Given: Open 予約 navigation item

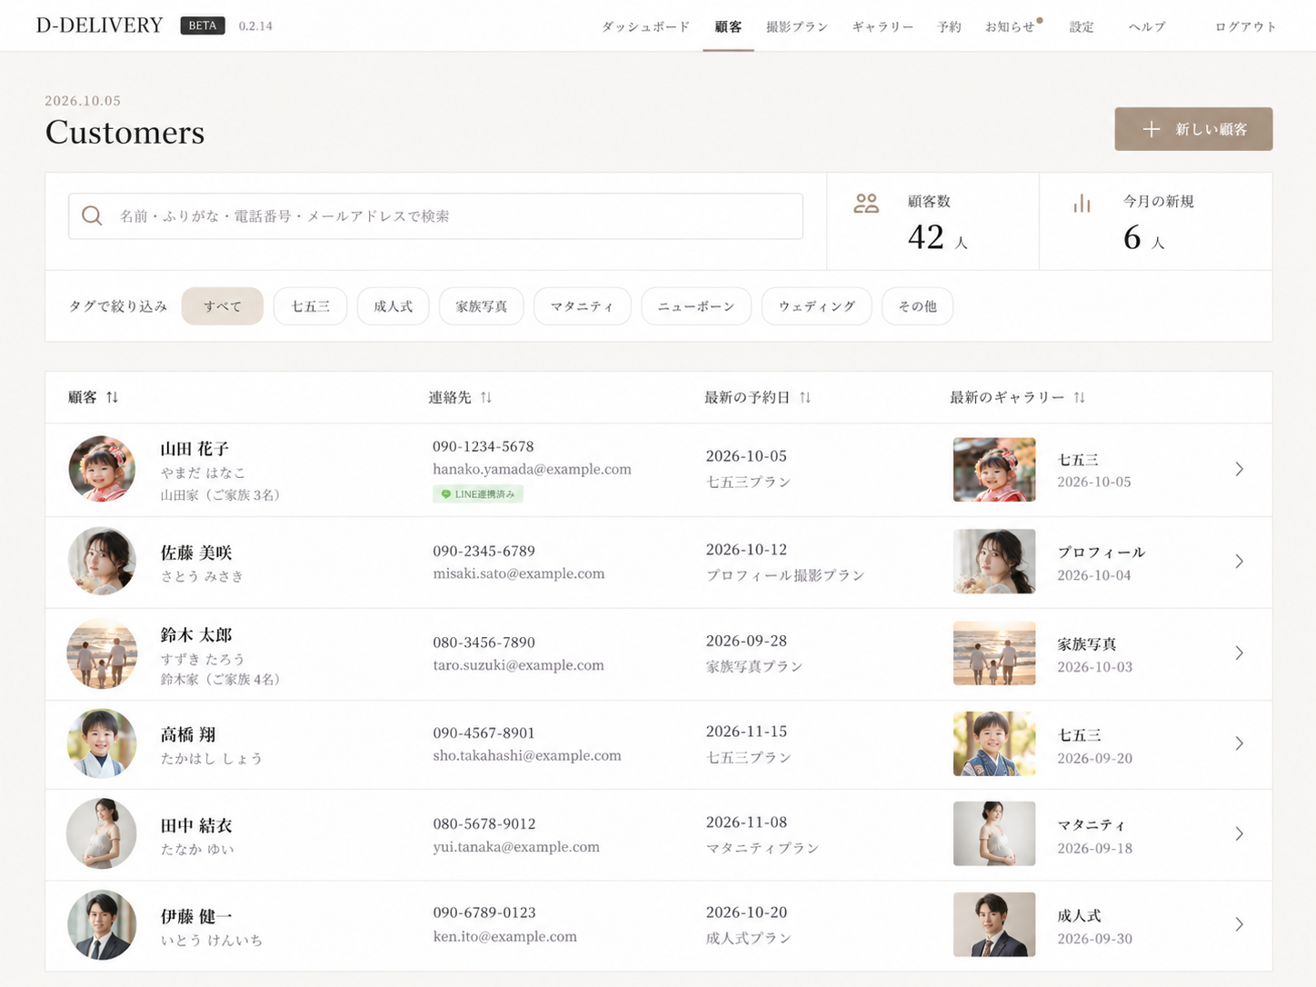Looking at the screenshot, I should pos(950,26).
